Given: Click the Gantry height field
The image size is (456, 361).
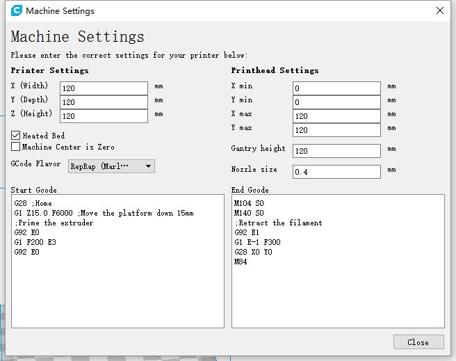Looking at the screenshot, I should (336, 151).
